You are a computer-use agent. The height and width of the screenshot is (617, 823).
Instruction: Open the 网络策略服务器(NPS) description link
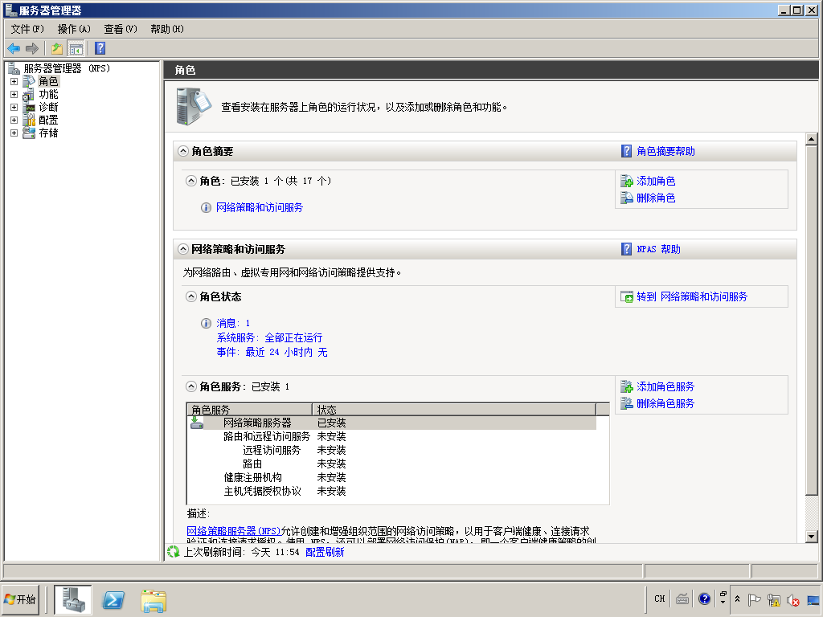click(234, 531)
